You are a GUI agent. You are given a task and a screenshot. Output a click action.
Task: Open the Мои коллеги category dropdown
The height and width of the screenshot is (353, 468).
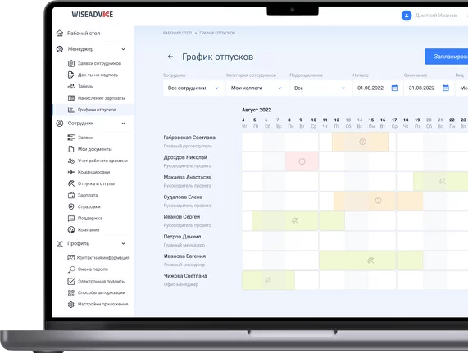257,88
